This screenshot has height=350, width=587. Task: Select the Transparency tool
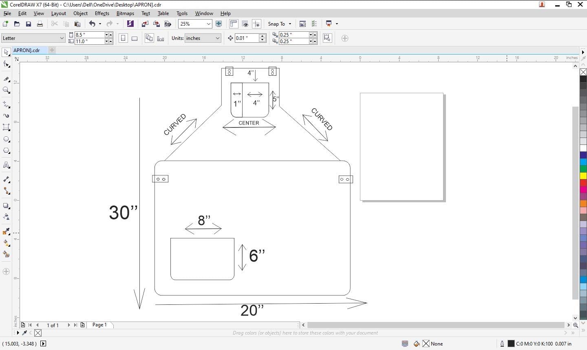click(x=6, y=217)
